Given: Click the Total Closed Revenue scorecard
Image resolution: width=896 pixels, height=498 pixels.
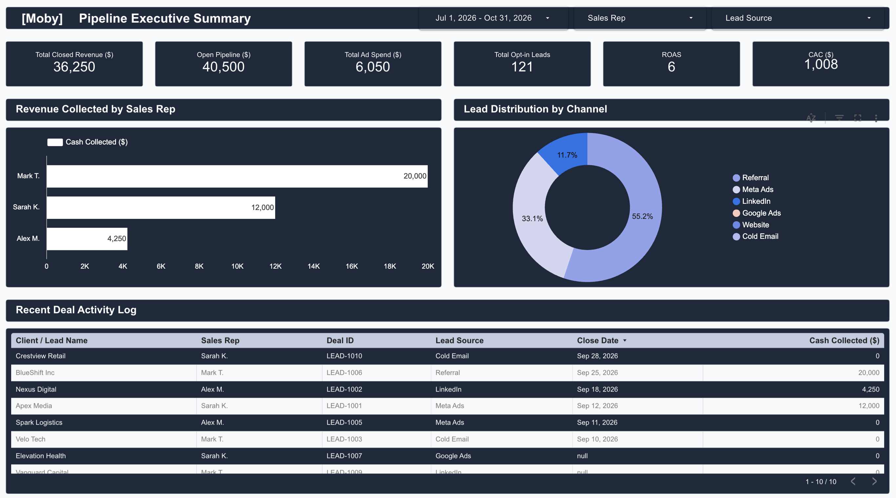Looking at the screenshot, I should [74, 64].
